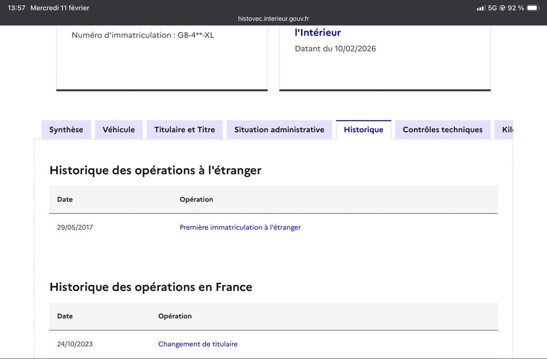
Task: Click the Historique des opérations à l'étranger heading
Action: coord(155,170)
